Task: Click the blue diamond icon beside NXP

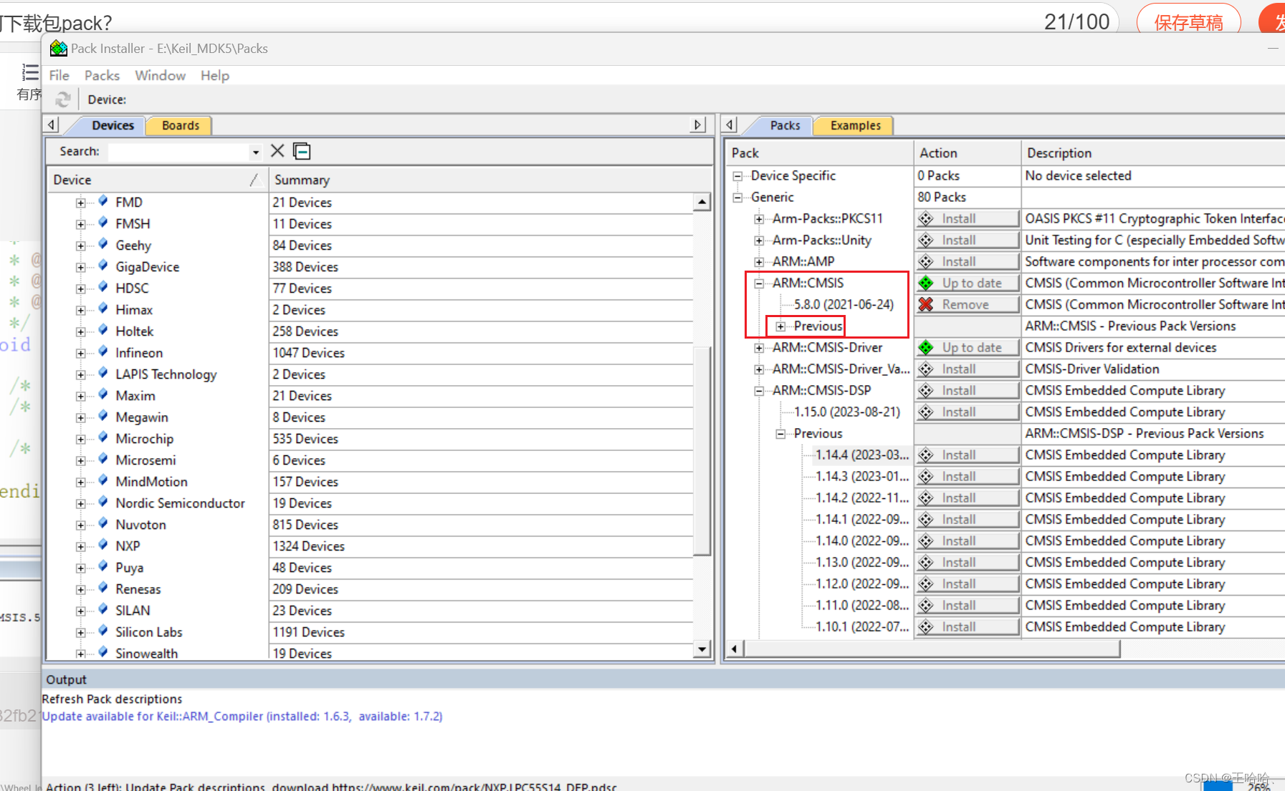Action: click(103, 545)
